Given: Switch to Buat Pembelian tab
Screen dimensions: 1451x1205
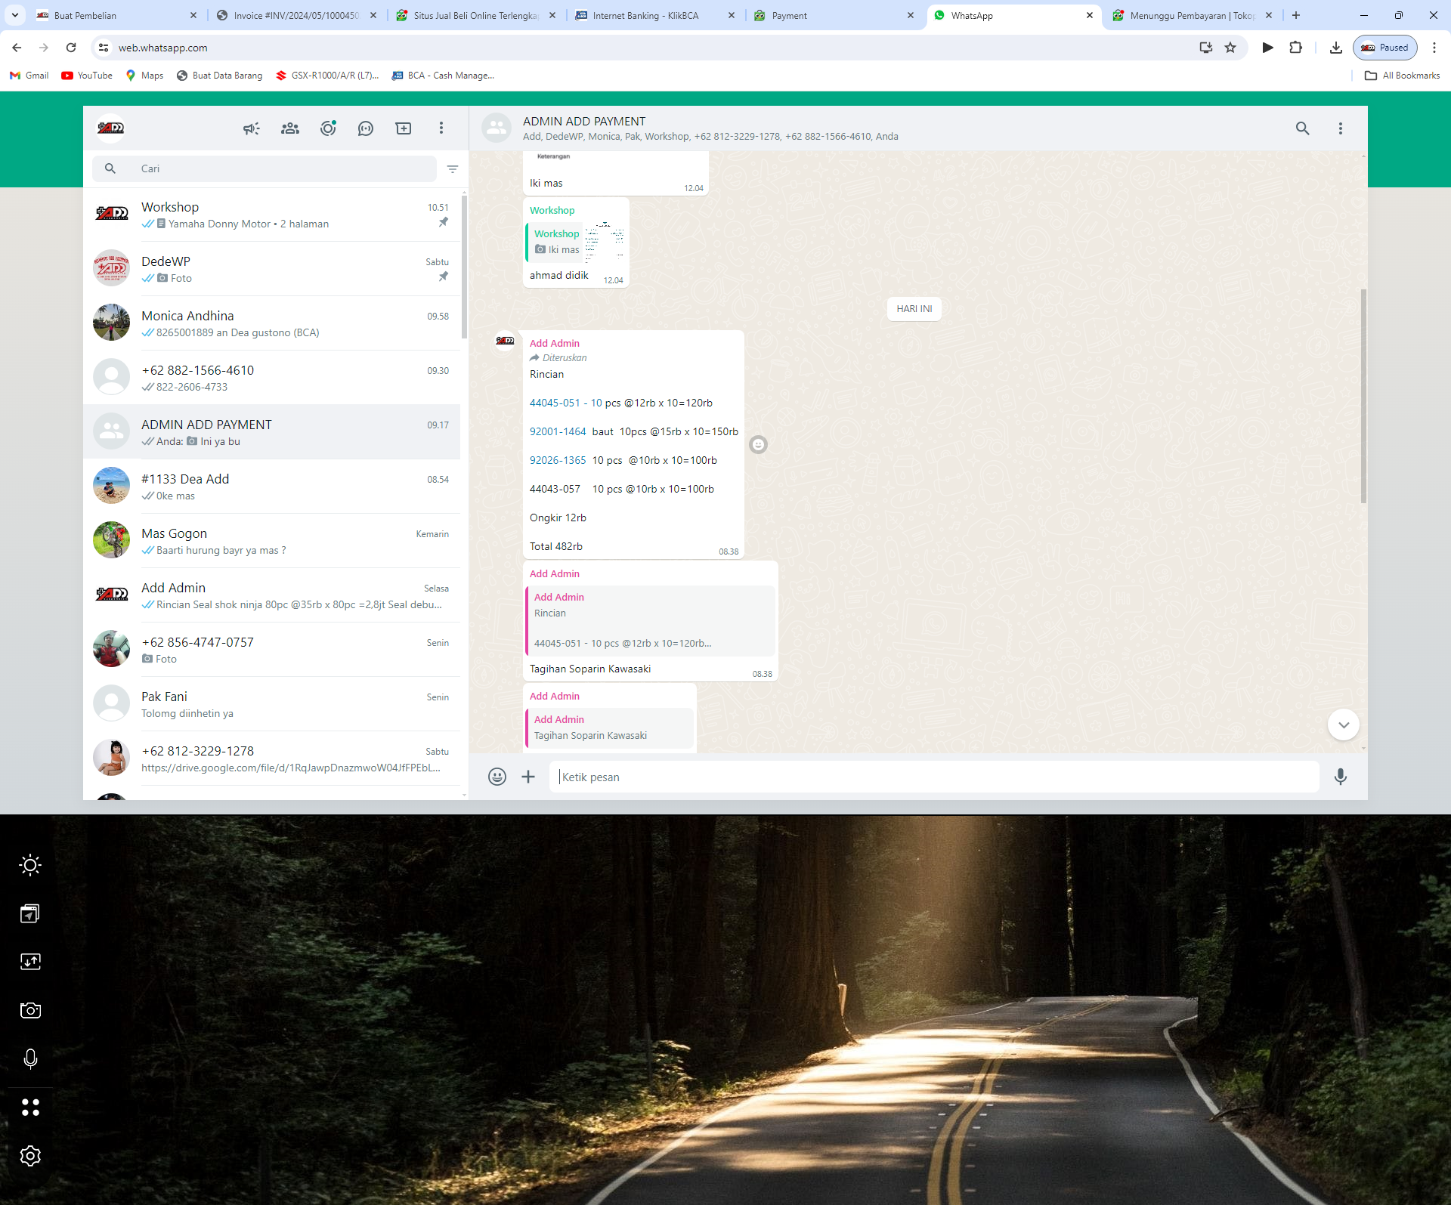Looking at the screenshot, I should 85,15.
